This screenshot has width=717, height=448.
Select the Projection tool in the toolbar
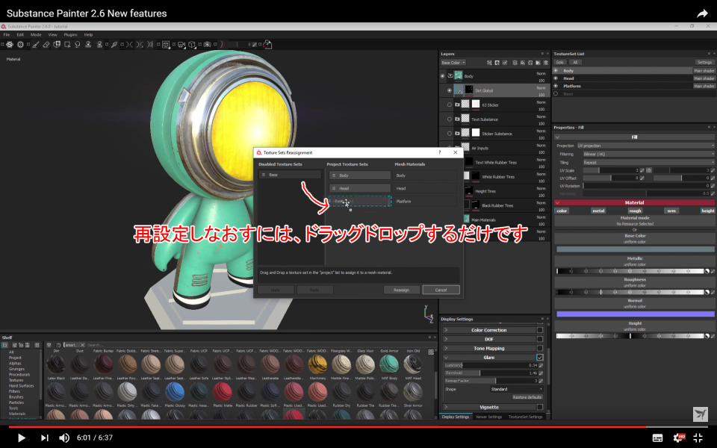pyautogui.click(x=57, y=44)
